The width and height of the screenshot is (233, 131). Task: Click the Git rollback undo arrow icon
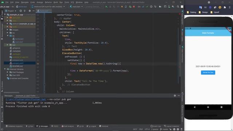tap(155, 7)
